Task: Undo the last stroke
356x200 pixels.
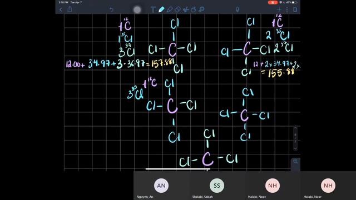Action: pos(111,9)
